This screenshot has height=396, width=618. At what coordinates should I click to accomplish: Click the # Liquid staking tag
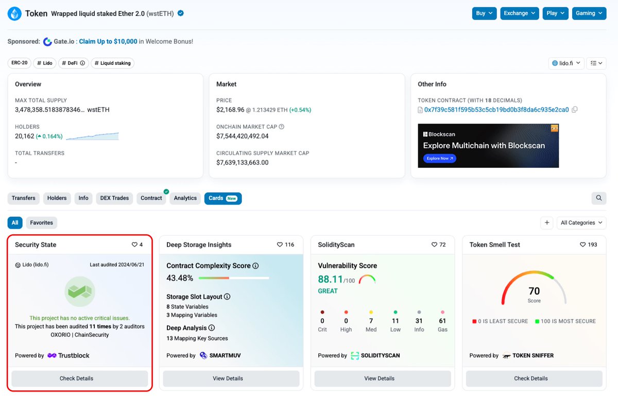pos(112,63)
